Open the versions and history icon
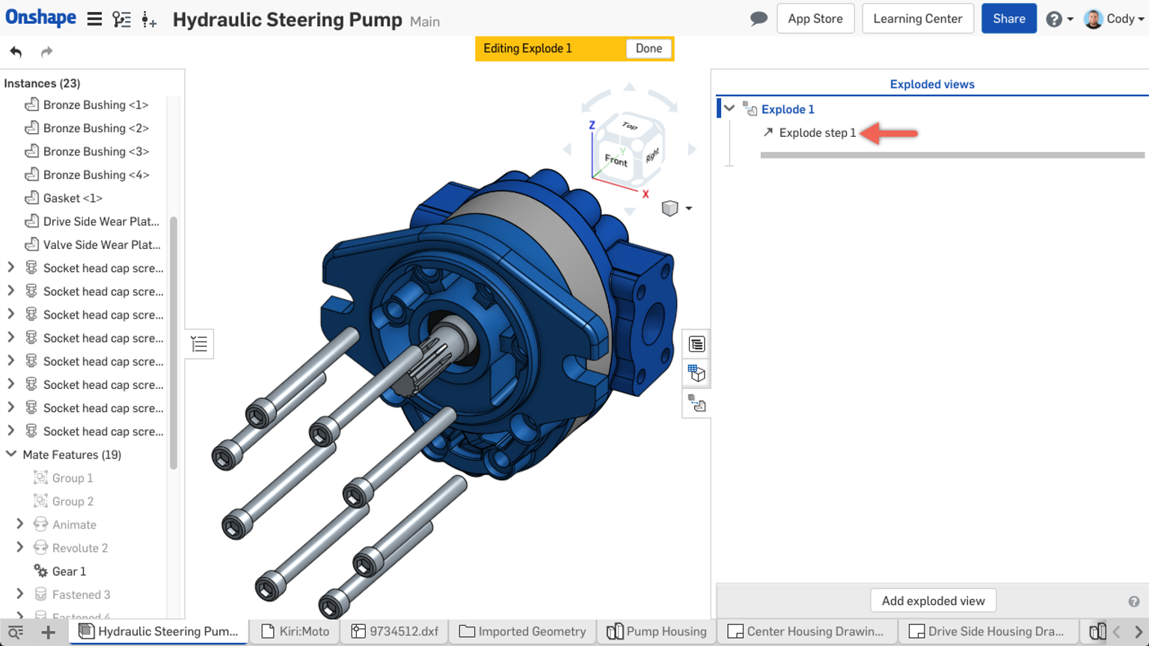The width and height of the screenshot is (1149, 646). [121, 19]
